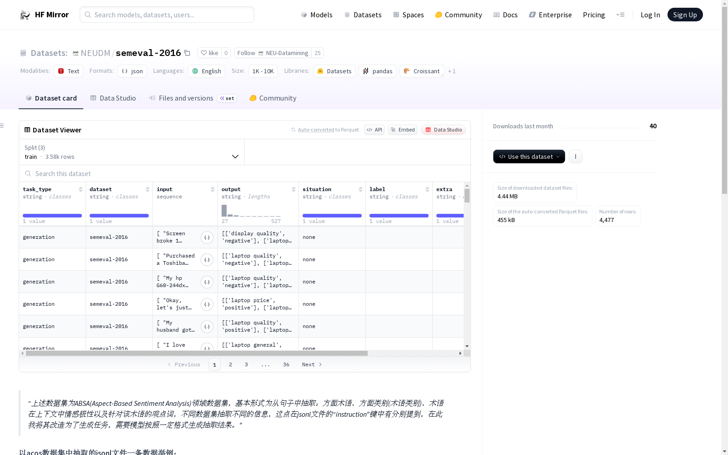Select the English language tag
Viewport: 728px width, 455px height.
207,71
